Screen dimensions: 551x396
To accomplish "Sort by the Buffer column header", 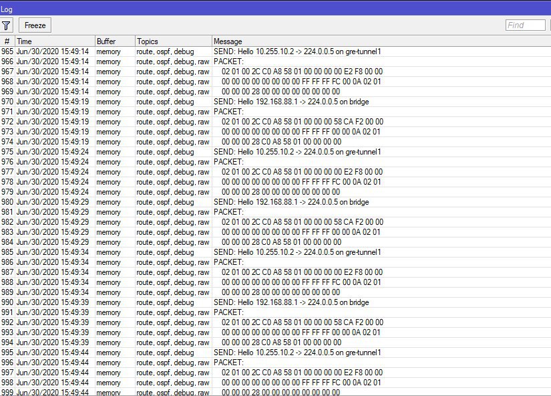I will tap(115, 41).
